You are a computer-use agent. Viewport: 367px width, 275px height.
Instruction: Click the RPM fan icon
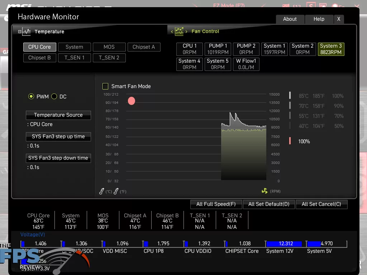click(264, 191)
